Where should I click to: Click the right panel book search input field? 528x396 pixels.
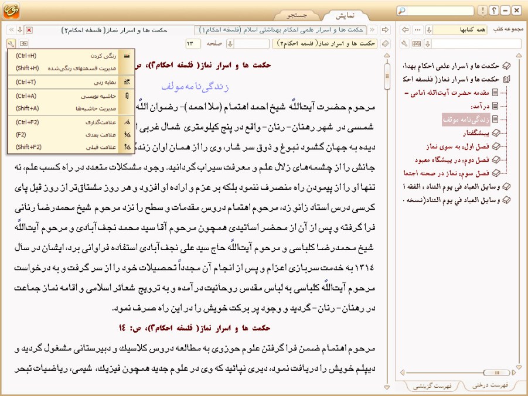[x=476, y=44]
